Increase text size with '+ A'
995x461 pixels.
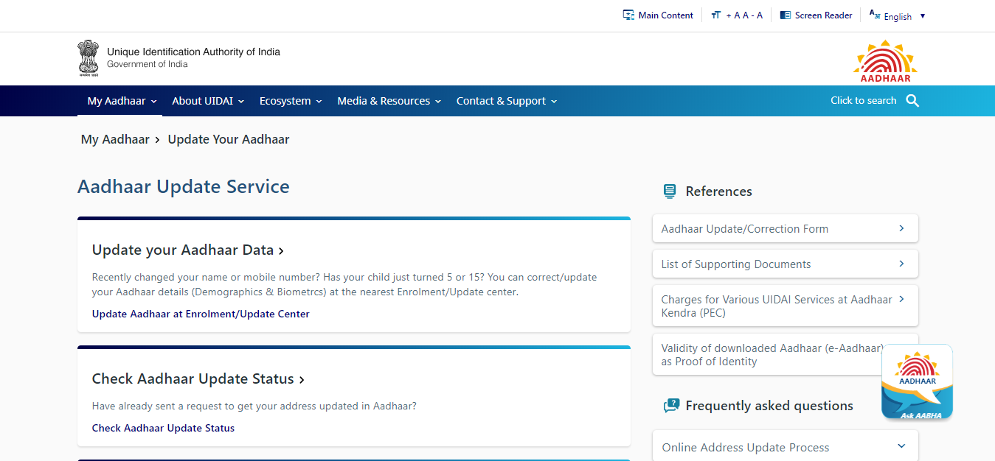pyautogui.click(x=732, y=15)
